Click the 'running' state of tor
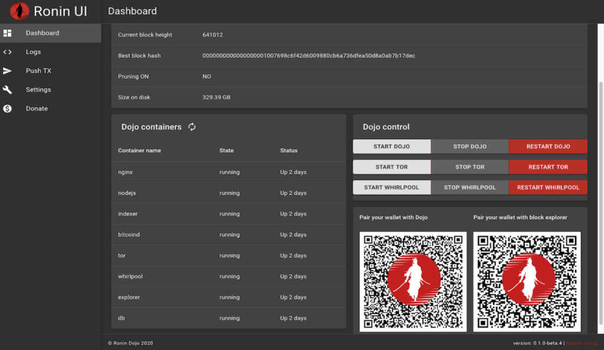 [x=229, y=255]
